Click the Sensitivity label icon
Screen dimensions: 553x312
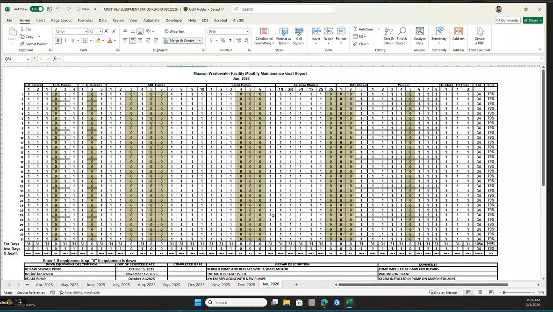(439, 35)
